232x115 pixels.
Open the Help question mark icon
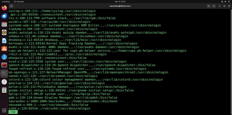(4, 57)
